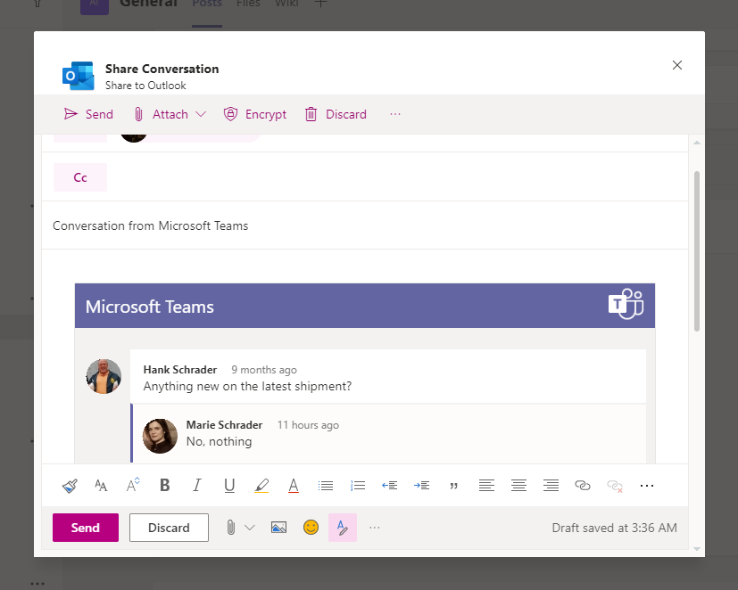
Task: Click the Attach paperclip in the top toolbar
Action: (x=138, y=114)
